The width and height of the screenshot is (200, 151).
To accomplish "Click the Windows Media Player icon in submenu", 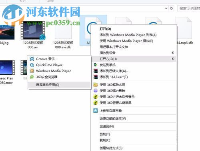I will (32, 71).
